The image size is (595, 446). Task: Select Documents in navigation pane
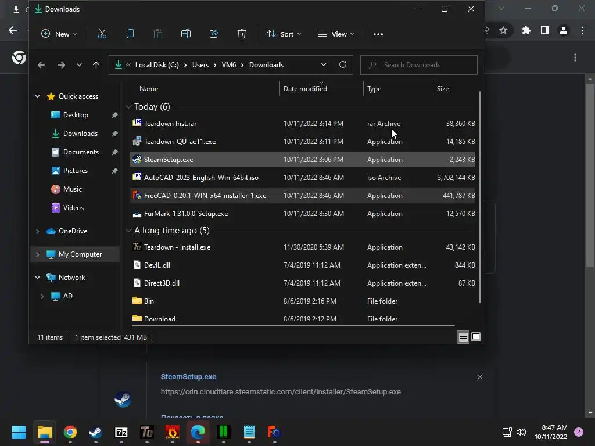(81, 152)
